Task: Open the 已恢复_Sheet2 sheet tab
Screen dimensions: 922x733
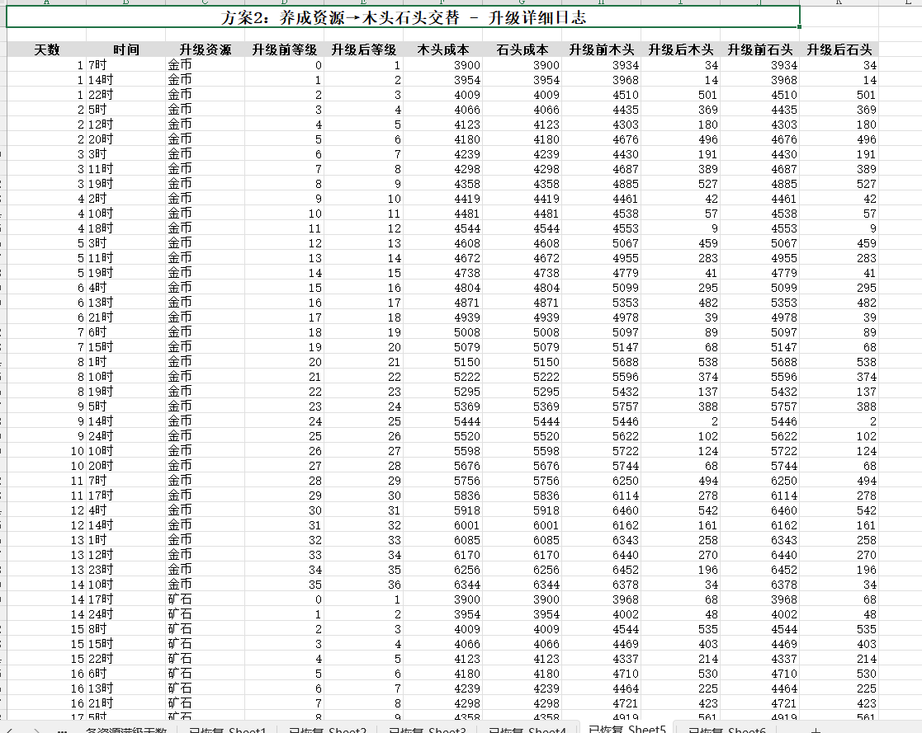Action: tap(327, 730)
